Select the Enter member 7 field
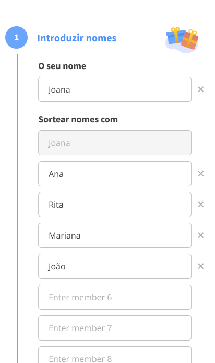Screen dimensions: 215x363 coord(115,328)
